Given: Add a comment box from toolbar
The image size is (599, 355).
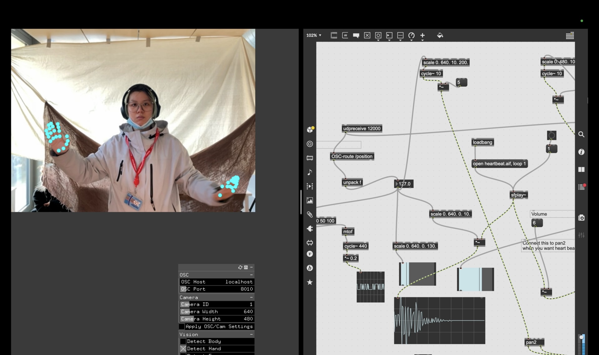Looking at the screenshot, I should click(356, 35).
